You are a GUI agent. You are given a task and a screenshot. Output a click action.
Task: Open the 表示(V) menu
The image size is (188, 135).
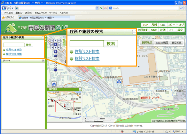29,13
